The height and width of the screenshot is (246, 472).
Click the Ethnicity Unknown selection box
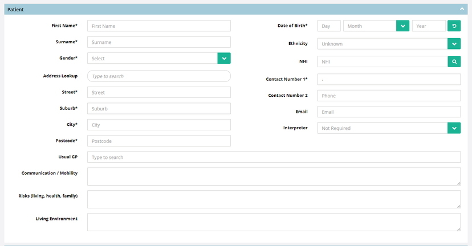click(383, 44)
